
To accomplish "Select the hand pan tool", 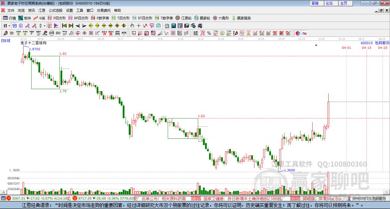I will (132, 26).
